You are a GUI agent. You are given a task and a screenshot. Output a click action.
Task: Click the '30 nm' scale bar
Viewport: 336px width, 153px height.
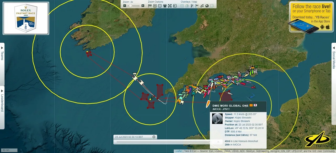click(x=9, y=150)
